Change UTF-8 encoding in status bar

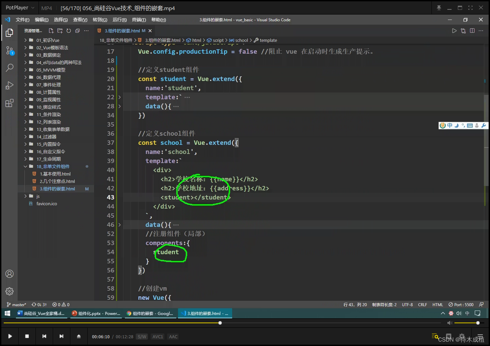point(407,304)
